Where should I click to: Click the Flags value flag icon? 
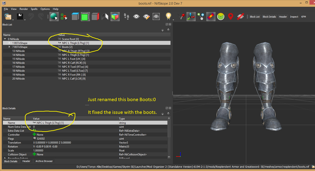coord(34,139)
